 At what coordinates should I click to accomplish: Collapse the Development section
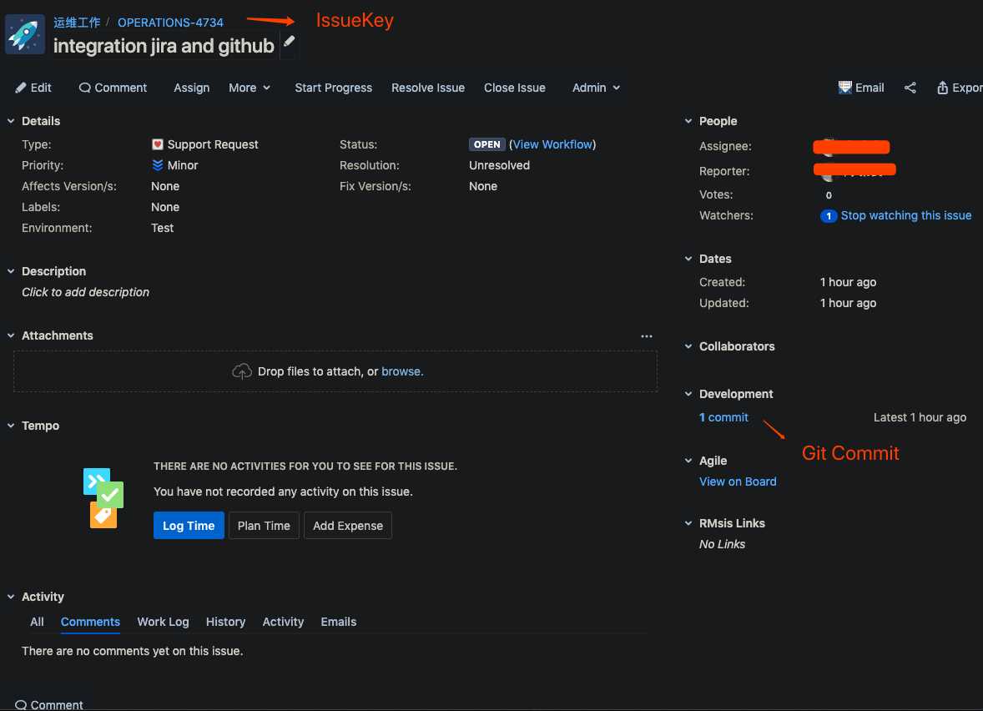(x=688, y=394)
